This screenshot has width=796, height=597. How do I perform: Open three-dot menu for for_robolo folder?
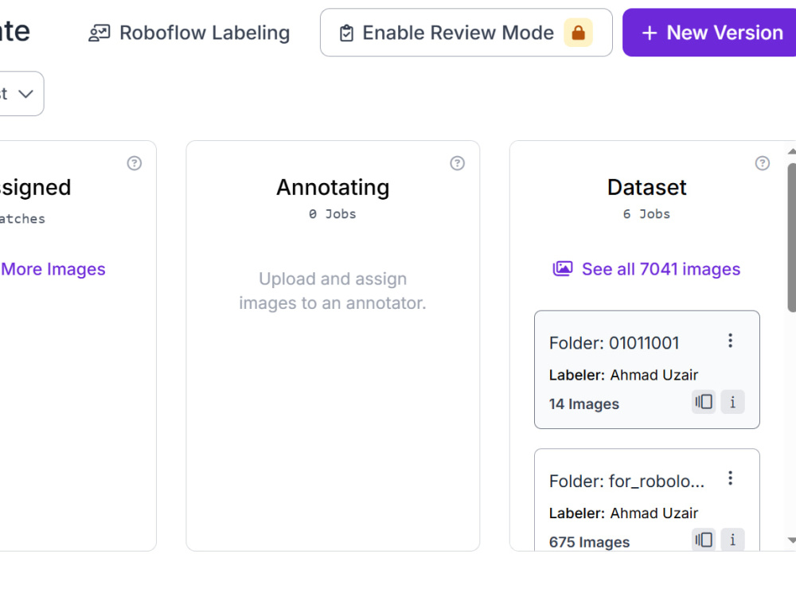click(x=730, y=478)
